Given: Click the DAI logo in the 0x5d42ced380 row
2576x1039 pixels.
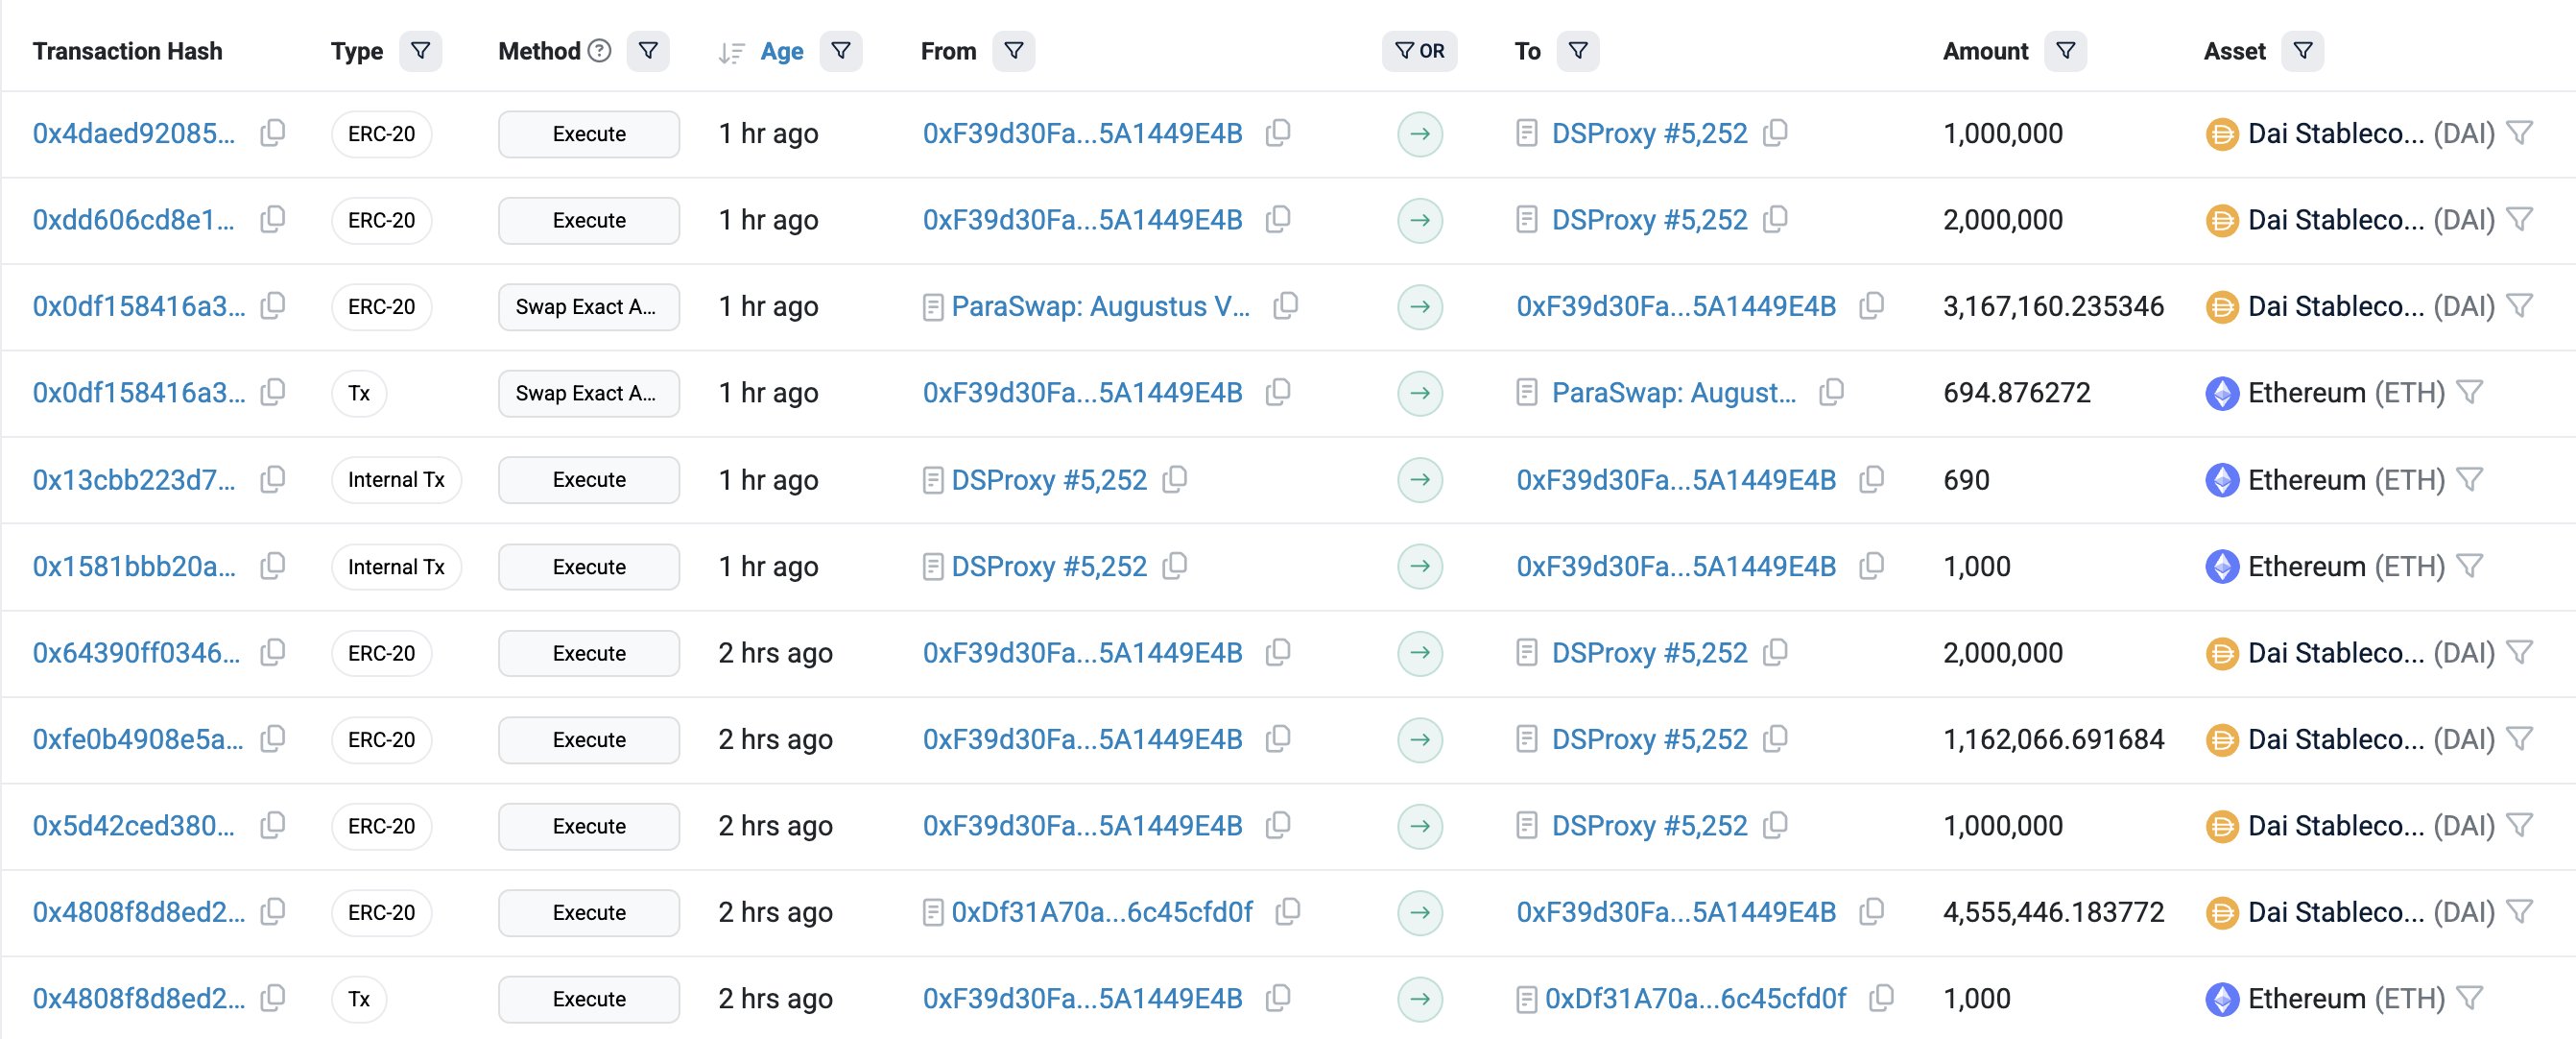Looking at the screenshot, I should 2222,826.
